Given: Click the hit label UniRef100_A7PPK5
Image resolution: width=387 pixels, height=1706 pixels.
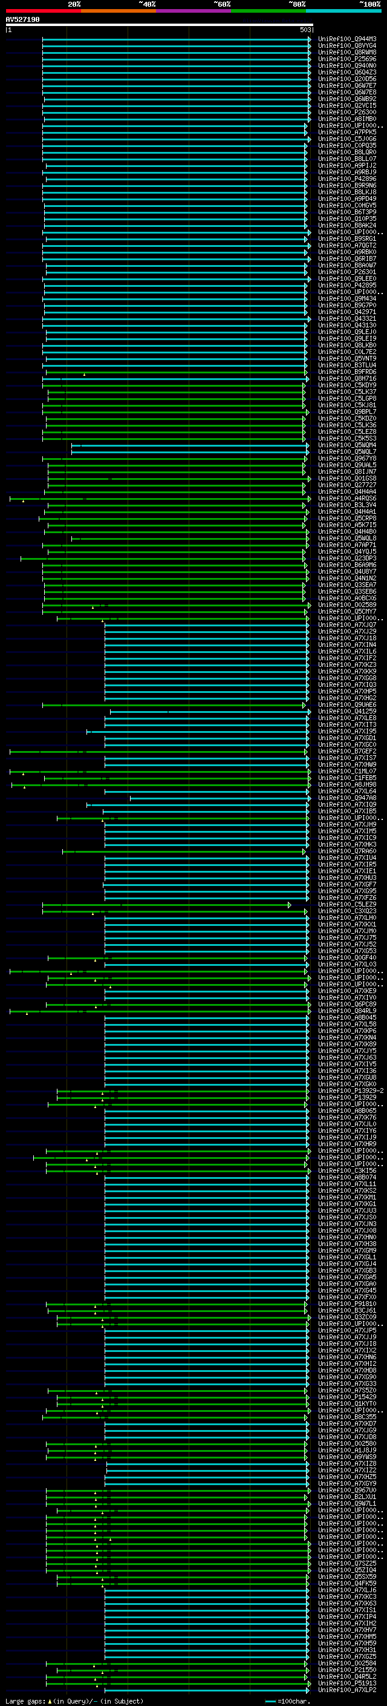Looking at the screenshot, I should point(347,132).
